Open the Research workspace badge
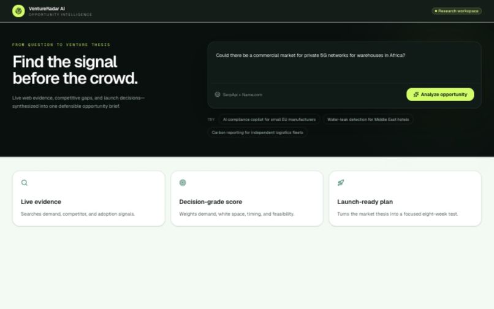 point(457,11)
